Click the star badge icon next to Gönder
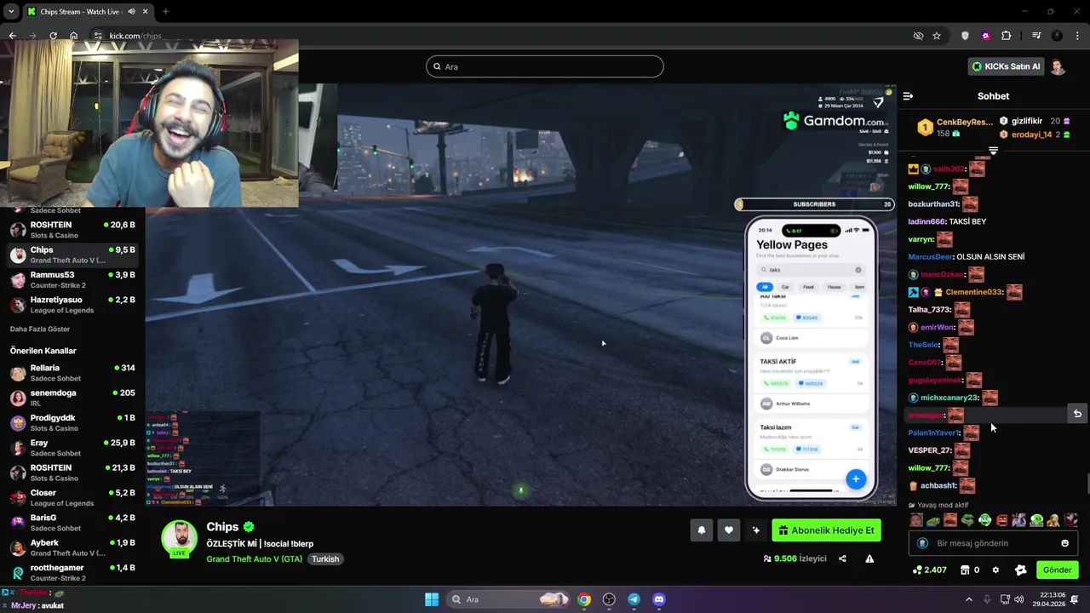Image resolution: width=1090 pixels, height=613 pixels. [1020, 570]
